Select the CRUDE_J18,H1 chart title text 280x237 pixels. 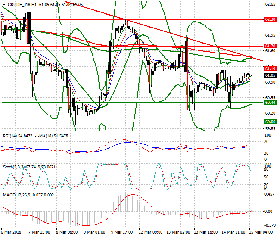[22, 5]
